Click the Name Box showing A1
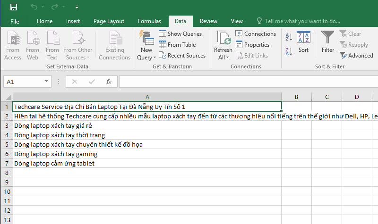 coord(24,82)
